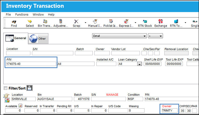Viewport: 199px width, 115px height.
Task: Click the CHP field showing 35
Action: click(x=182, y=111)
